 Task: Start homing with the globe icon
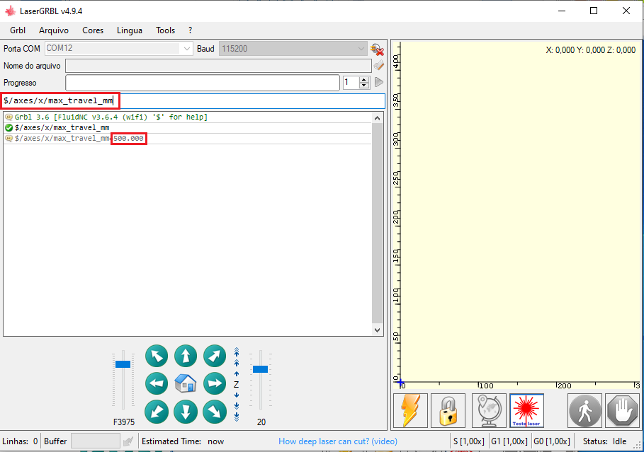[486, 411]
